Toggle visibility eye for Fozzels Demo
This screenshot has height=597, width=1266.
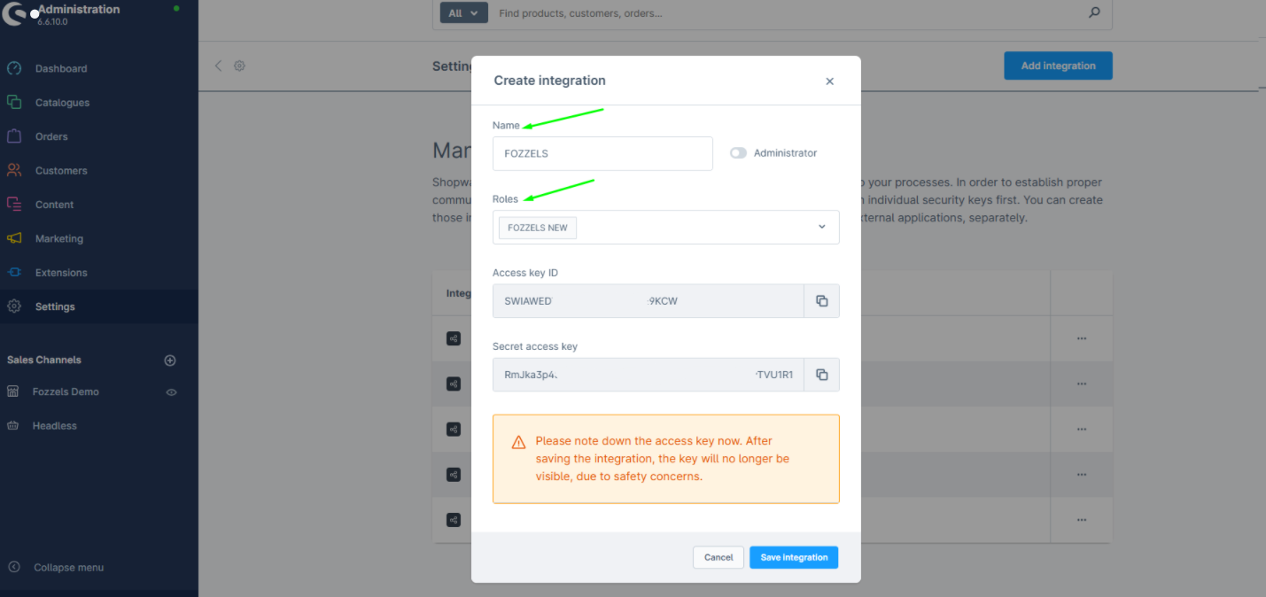click(172, 392)
